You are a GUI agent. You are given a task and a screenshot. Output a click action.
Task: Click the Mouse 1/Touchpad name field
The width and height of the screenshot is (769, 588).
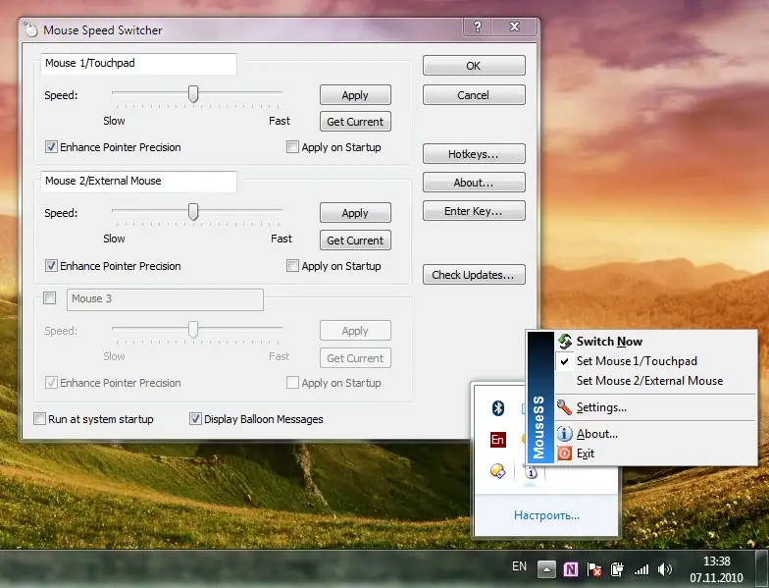point(138,63)
